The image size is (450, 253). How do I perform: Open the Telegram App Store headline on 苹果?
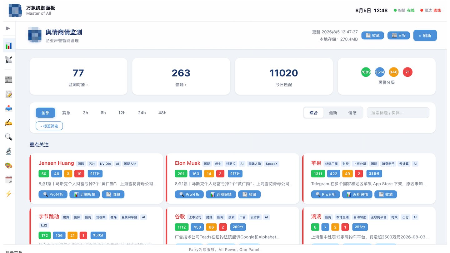[x=368, y=184]
